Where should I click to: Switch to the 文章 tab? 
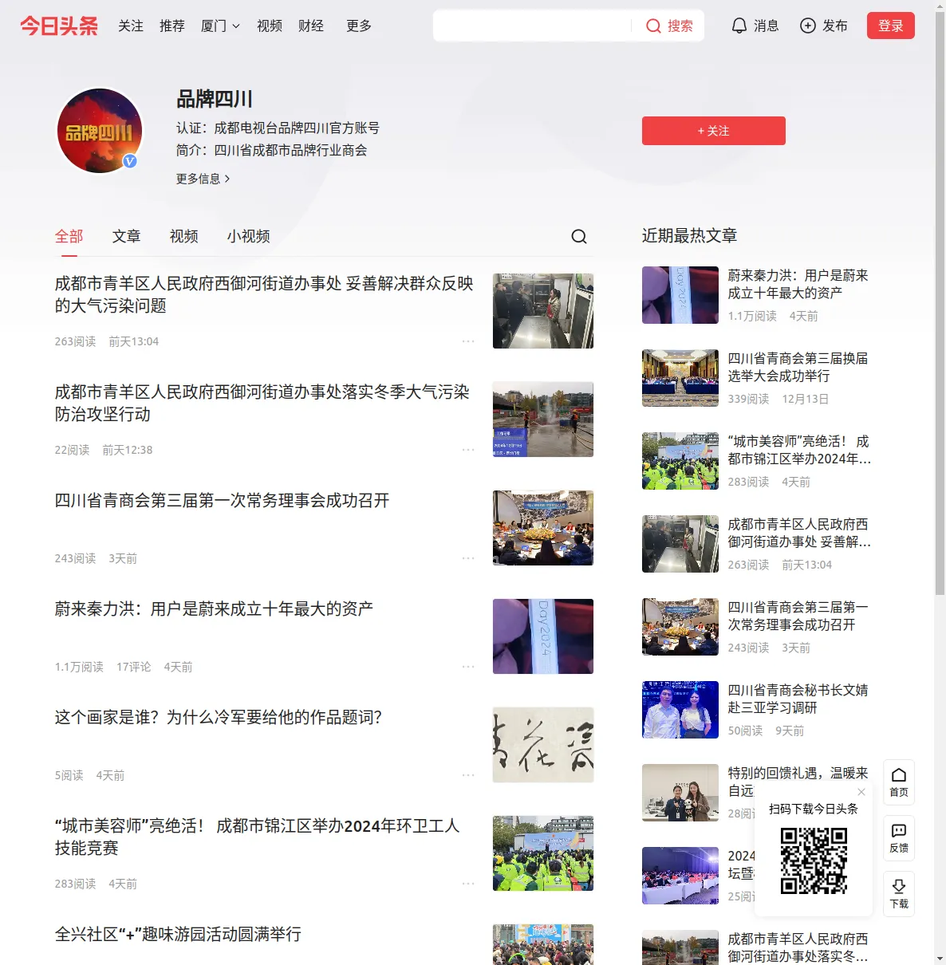(x=127, y=236)
